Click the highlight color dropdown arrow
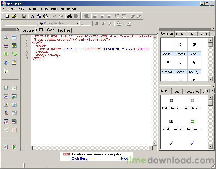The image size is (216, 169). (x=134, y=23)
